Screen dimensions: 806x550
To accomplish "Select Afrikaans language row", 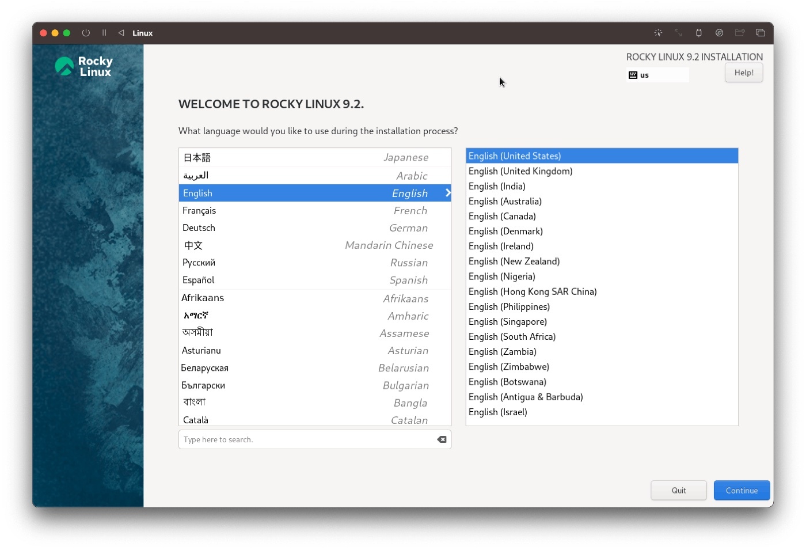I will [315, 298].
